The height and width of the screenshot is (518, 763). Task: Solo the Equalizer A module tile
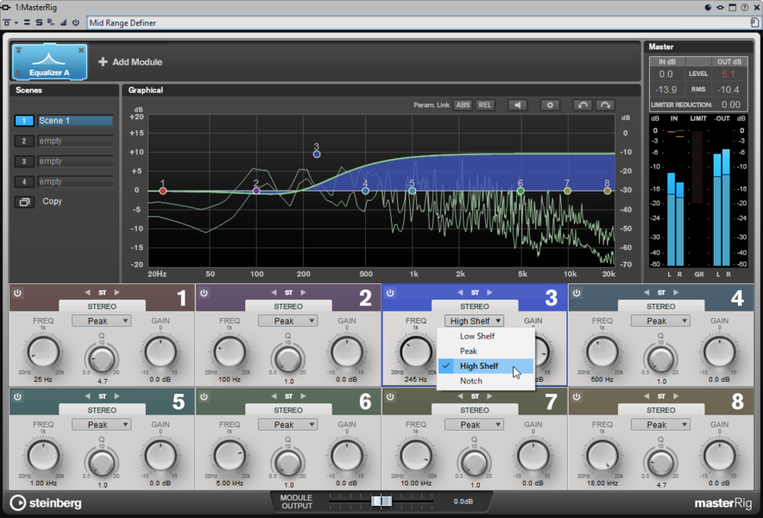[18, 73]
